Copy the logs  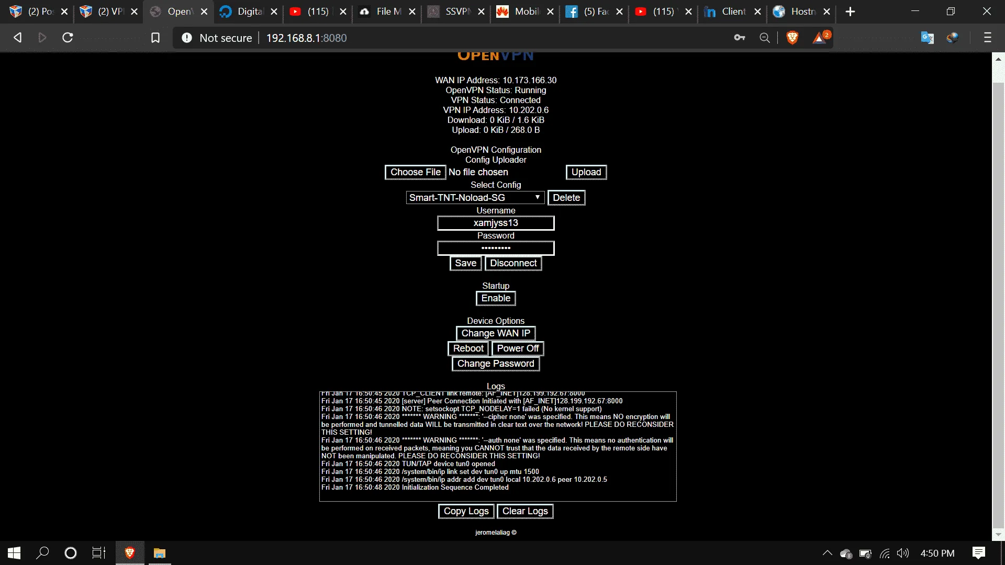pyautogui.click(x=466, y=511)
